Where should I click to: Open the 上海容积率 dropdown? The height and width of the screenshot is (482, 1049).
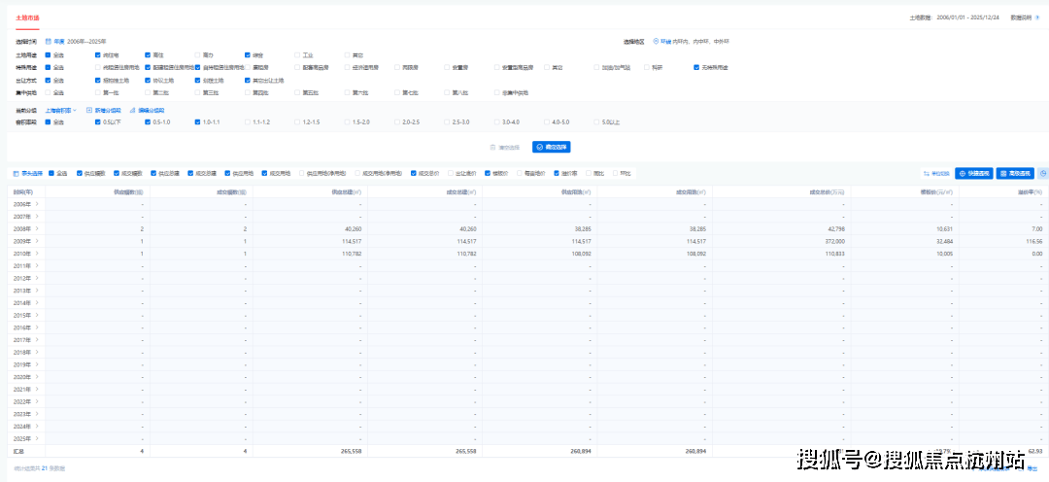pos(61,110)
